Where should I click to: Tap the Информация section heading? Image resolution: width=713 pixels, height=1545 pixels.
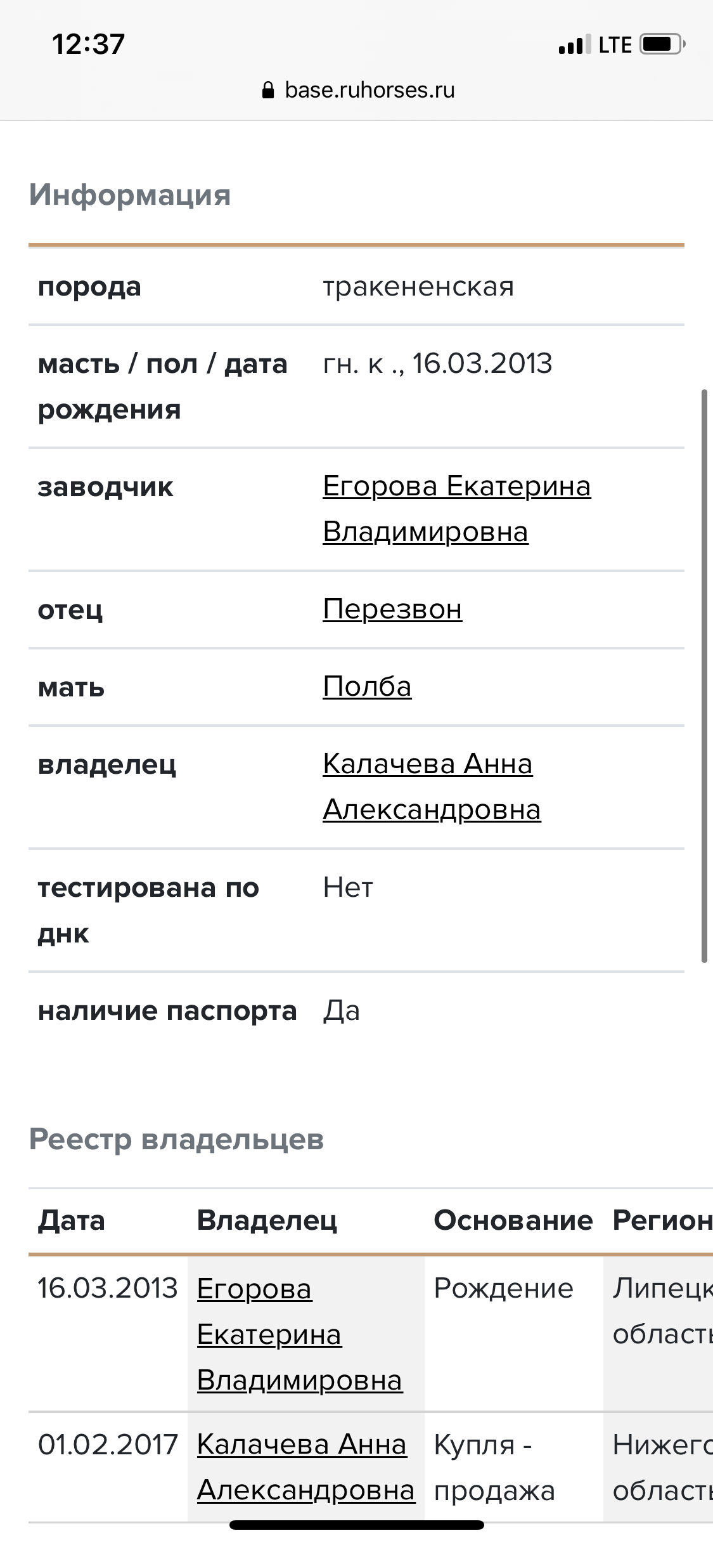click(130, 195)
